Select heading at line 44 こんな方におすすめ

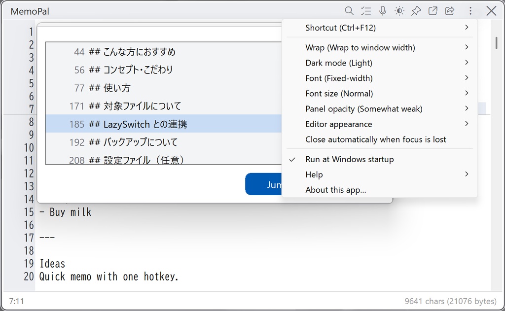point(164,52)
